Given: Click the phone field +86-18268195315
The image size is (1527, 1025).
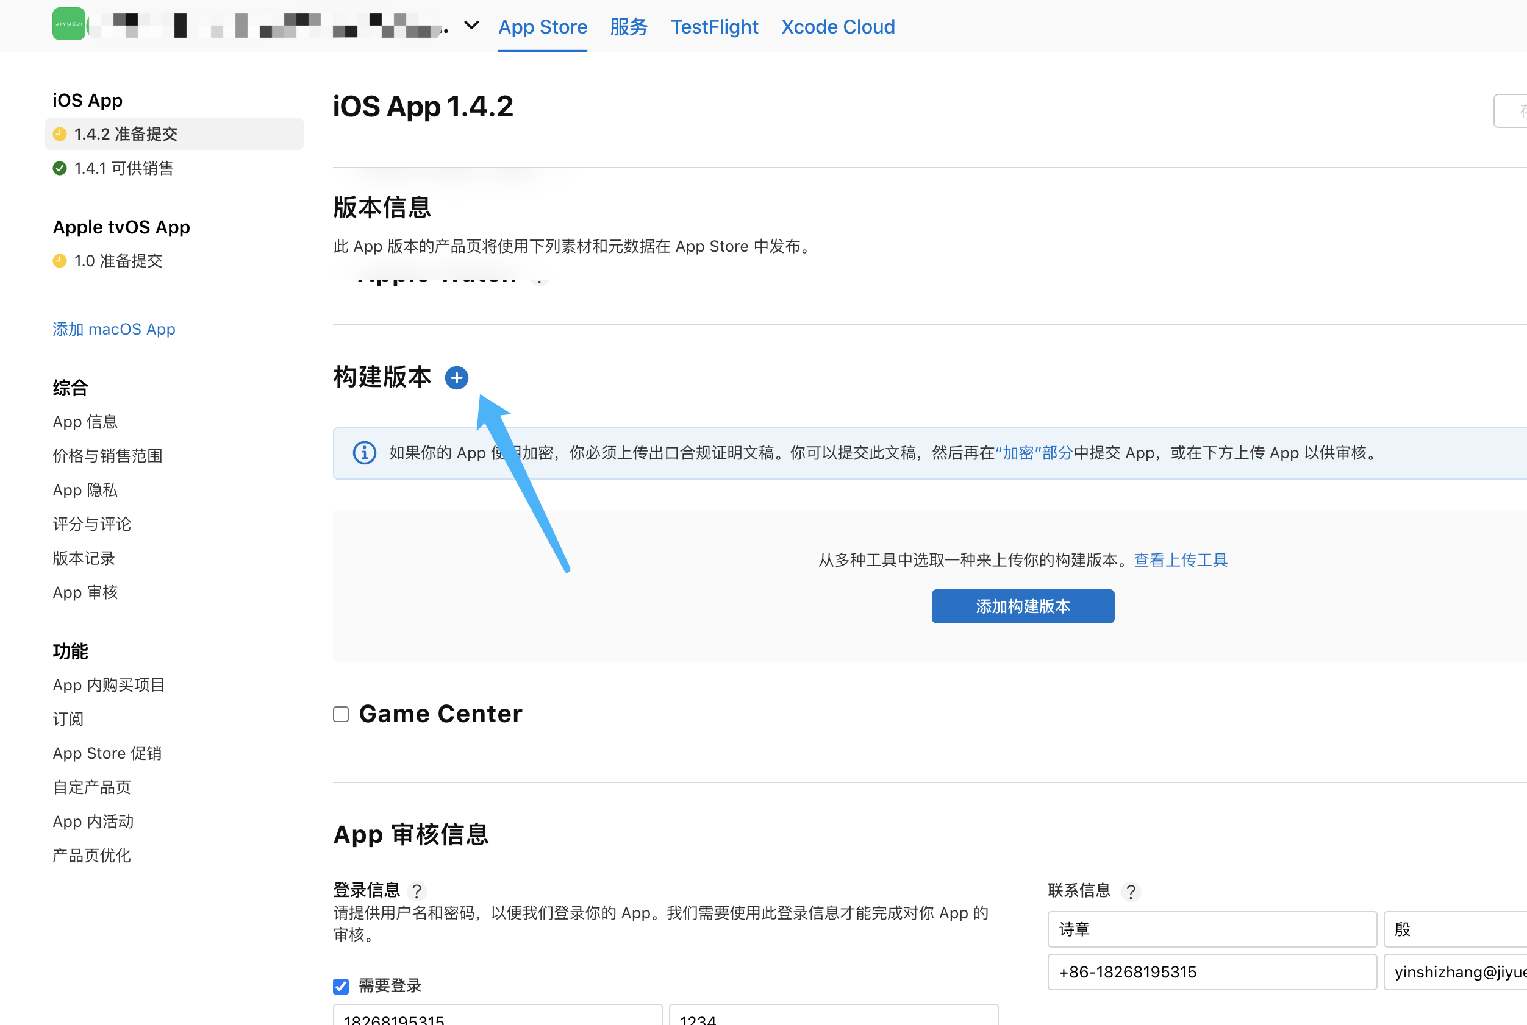Looking at the screenshot, I should (x=1212, y=971).
